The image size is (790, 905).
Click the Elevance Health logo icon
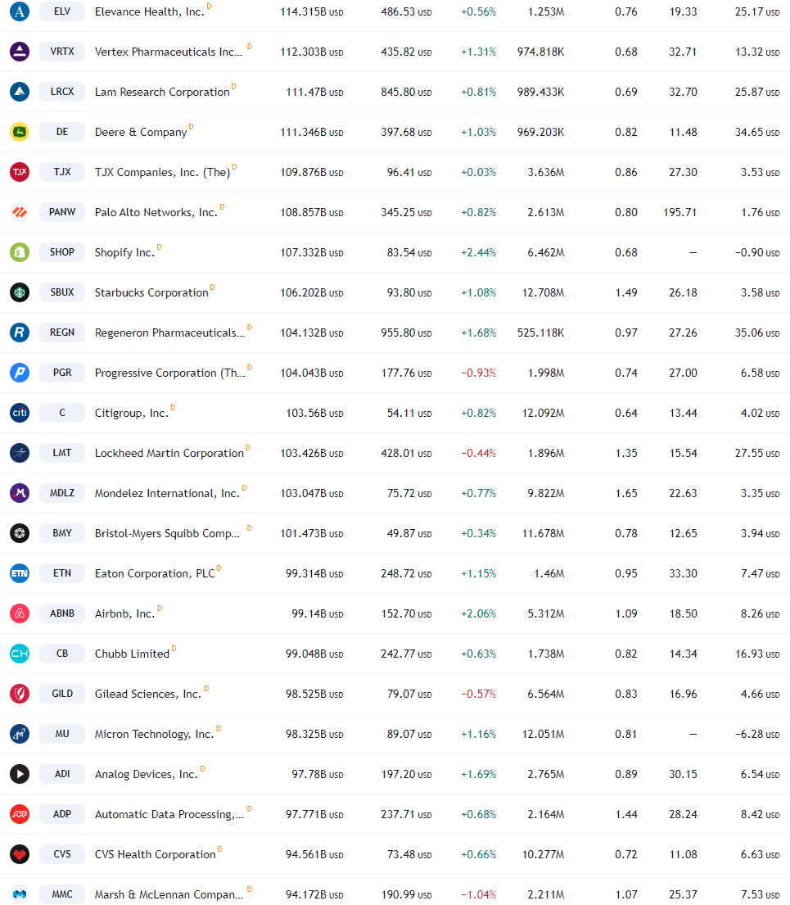click(20, 11)
